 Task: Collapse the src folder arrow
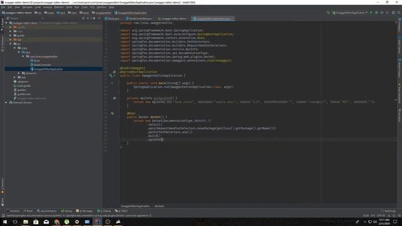pos(11,44)
